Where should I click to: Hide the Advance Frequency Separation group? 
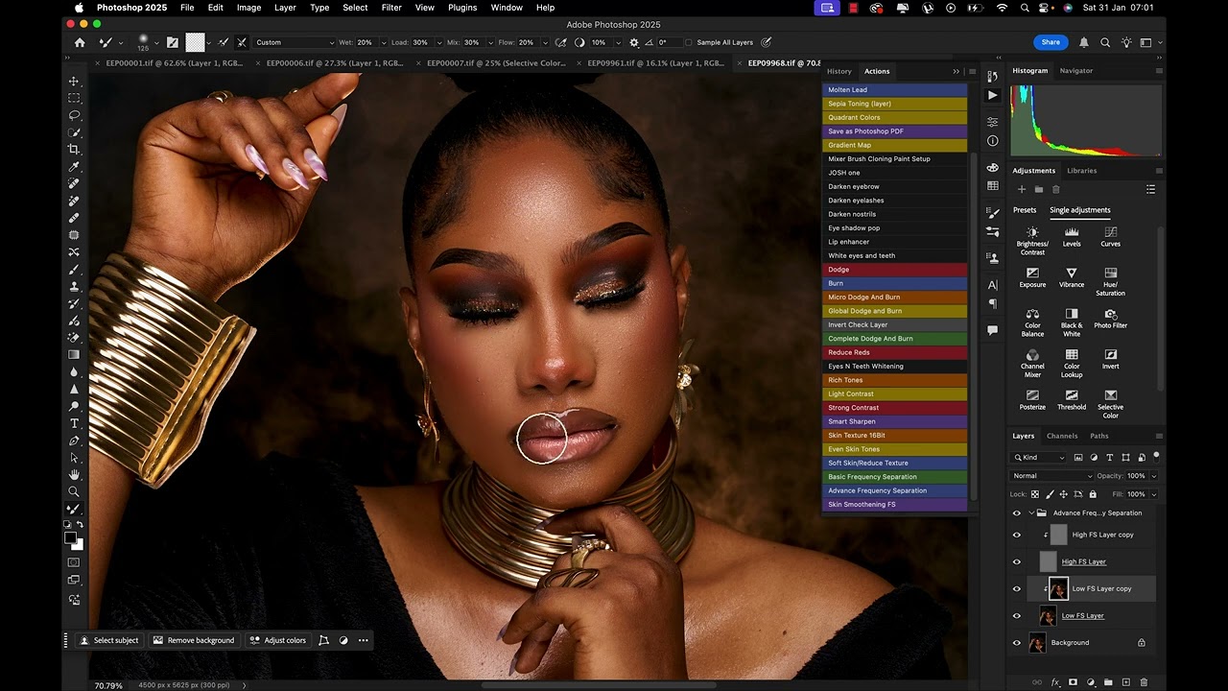1017,512
